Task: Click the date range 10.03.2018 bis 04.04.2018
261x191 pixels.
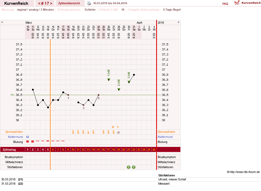Action: [110, 3]
